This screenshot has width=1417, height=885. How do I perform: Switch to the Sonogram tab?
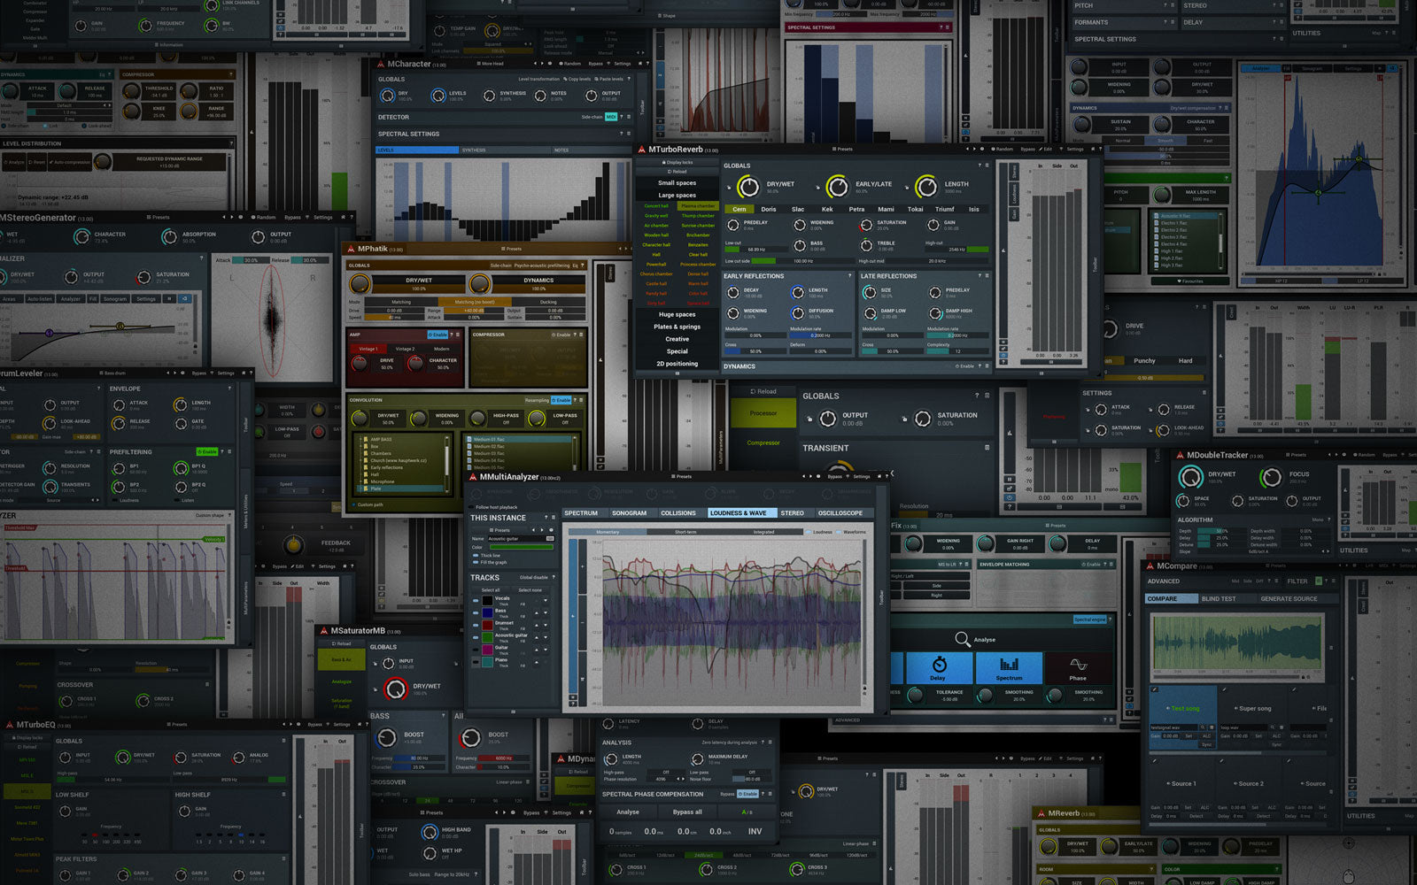coord(629,513)
